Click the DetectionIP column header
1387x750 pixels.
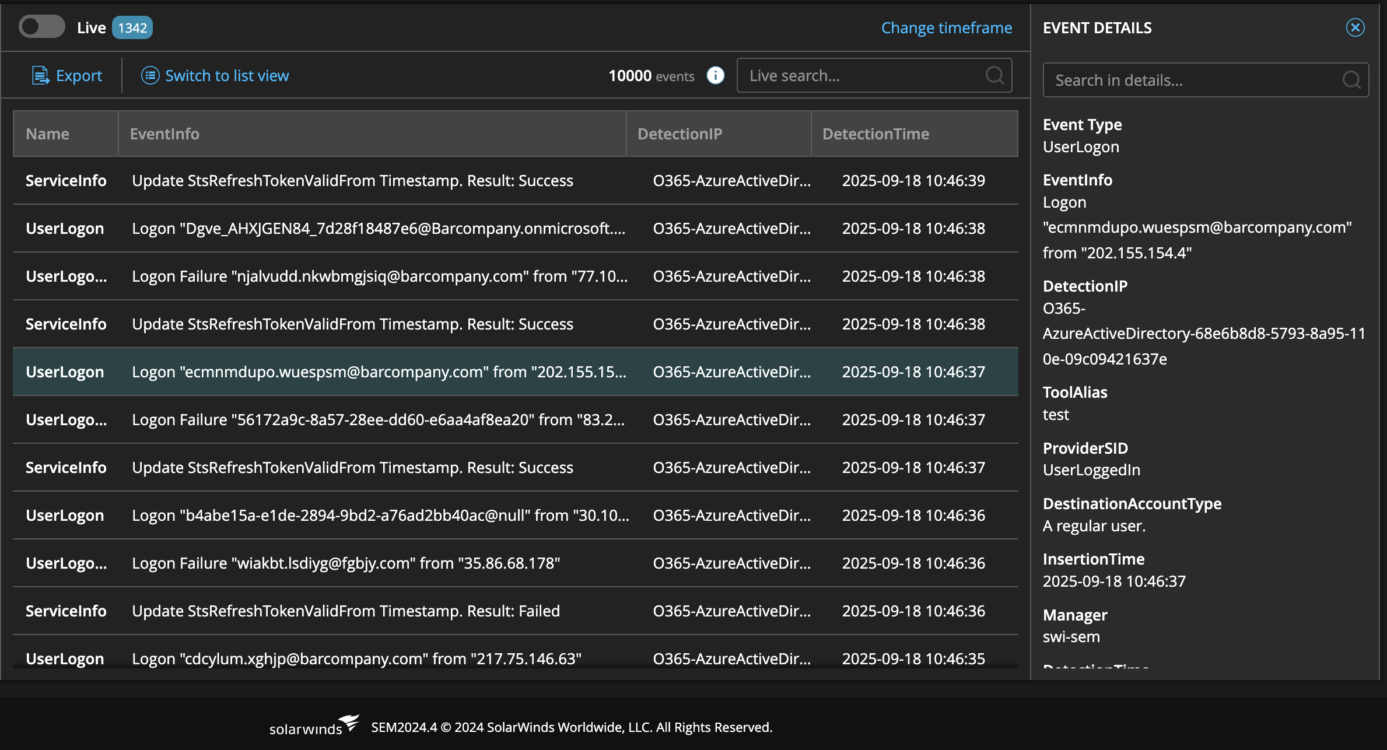pyautogui.click(x=680, y=134)
